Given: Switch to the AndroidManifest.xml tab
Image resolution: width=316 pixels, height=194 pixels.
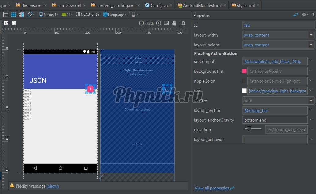Looking at the screenshot, I should [202, 6].
